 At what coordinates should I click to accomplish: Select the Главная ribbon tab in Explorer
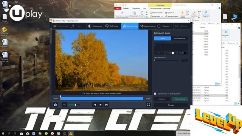[x=126, y=8]
